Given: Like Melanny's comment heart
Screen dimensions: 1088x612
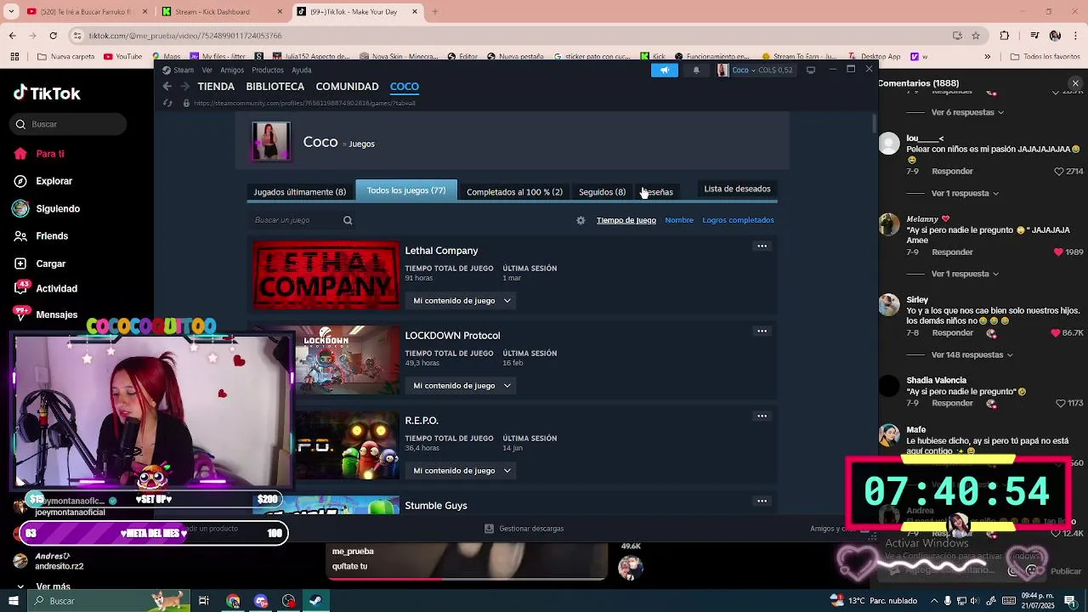Looking at the screenshot, I should (x=1058, y=252).
